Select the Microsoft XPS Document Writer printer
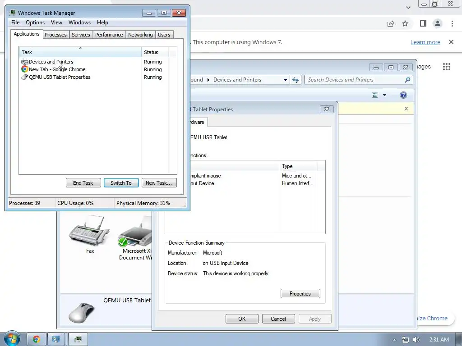Image resolution: width=462 pixels, height=346 pixels. pyautogui.click(x=135, y=238)
